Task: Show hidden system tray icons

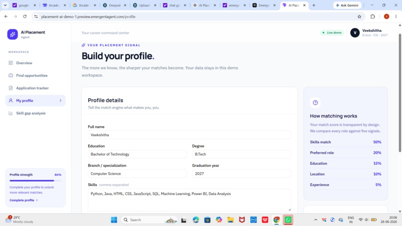Action: [316, 220]
